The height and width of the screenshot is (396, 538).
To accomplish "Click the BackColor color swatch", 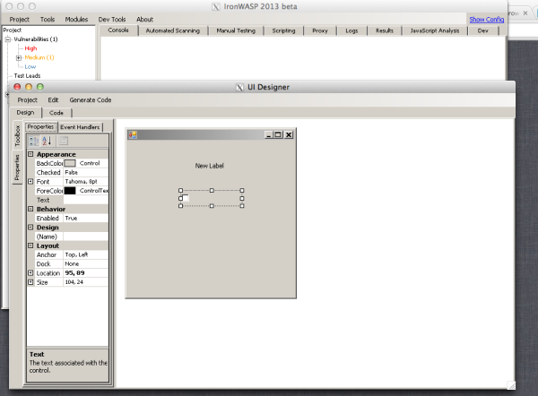I will click(70, 163).
